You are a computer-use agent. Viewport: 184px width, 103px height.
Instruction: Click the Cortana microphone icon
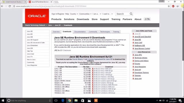[50, 100]
